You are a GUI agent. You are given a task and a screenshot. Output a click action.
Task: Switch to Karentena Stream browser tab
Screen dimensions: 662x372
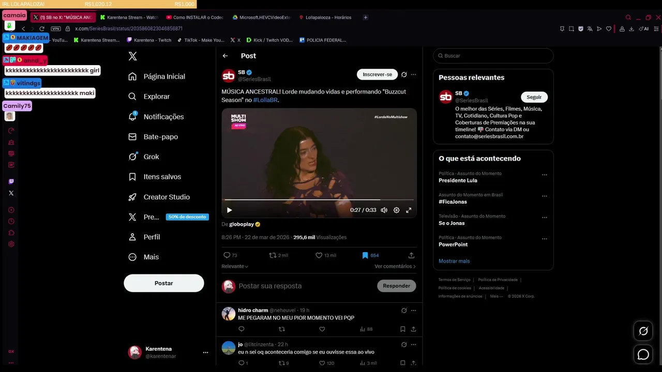[x=128, y=17]
